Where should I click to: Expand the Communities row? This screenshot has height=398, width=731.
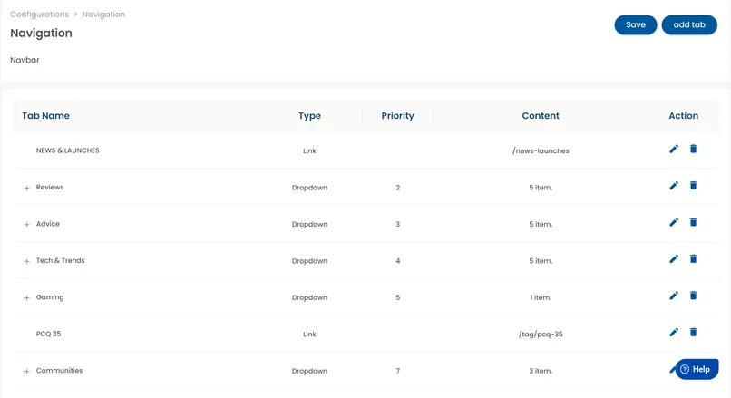pos(27,372)
